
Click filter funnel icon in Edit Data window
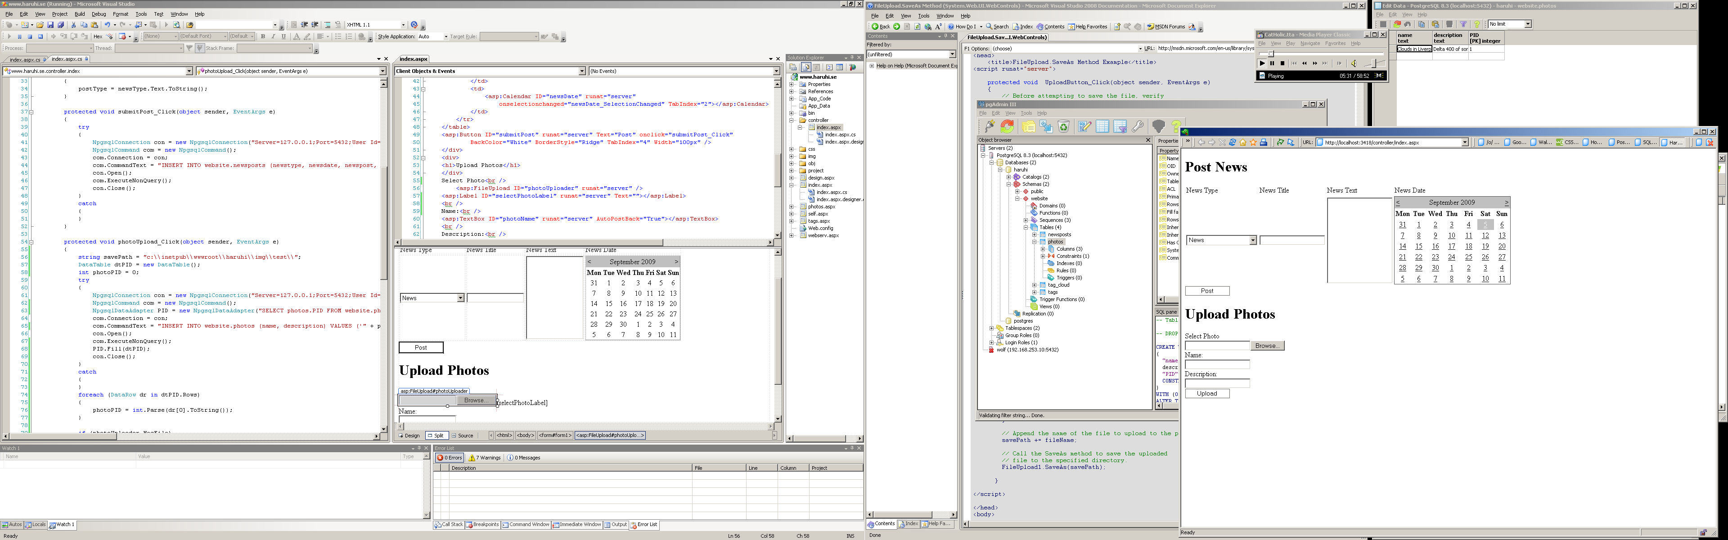coord(1464,24)
